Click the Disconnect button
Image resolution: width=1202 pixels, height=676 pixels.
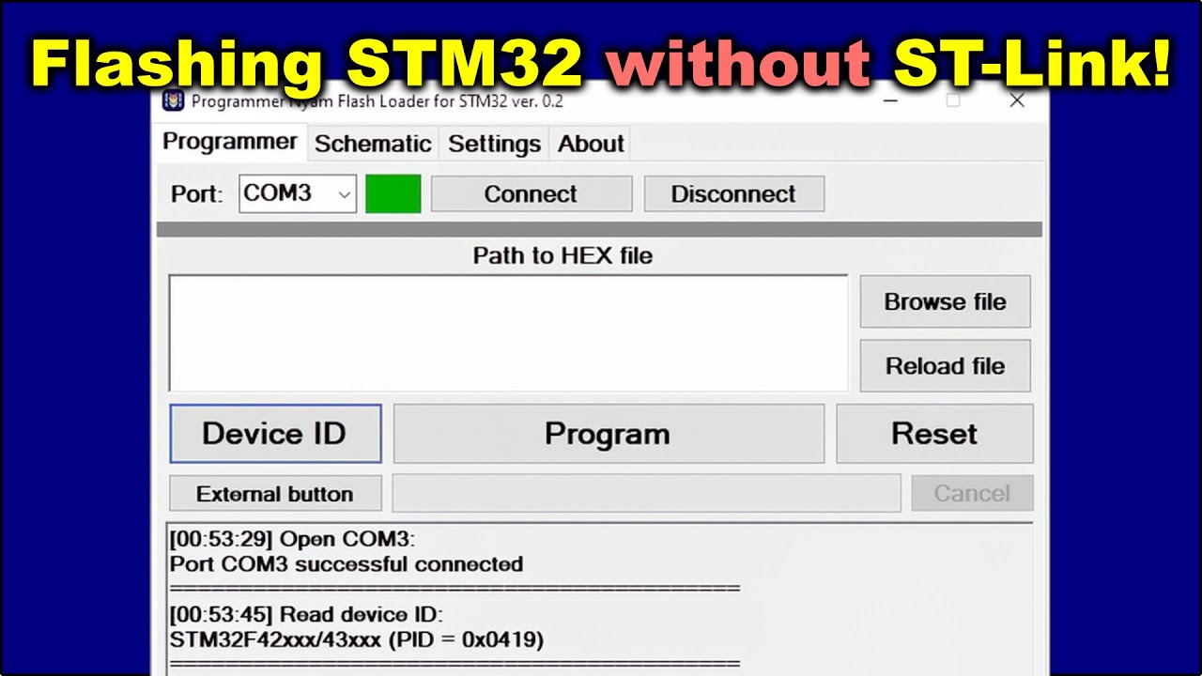point(733,193)
